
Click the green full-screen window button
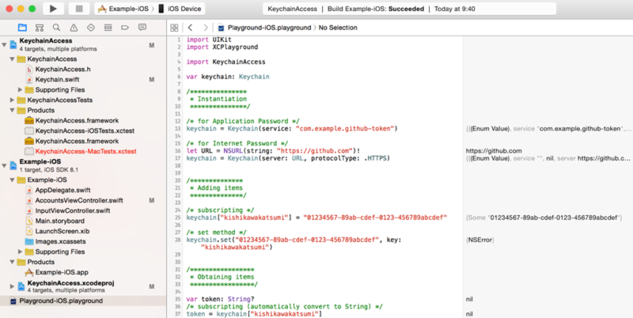coord(32,9)
